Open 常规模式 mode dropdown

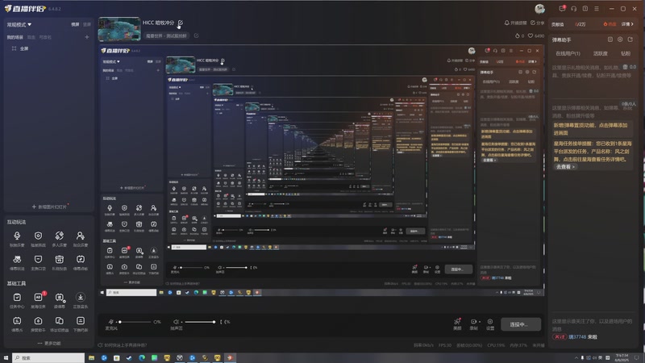click(19, 25)
